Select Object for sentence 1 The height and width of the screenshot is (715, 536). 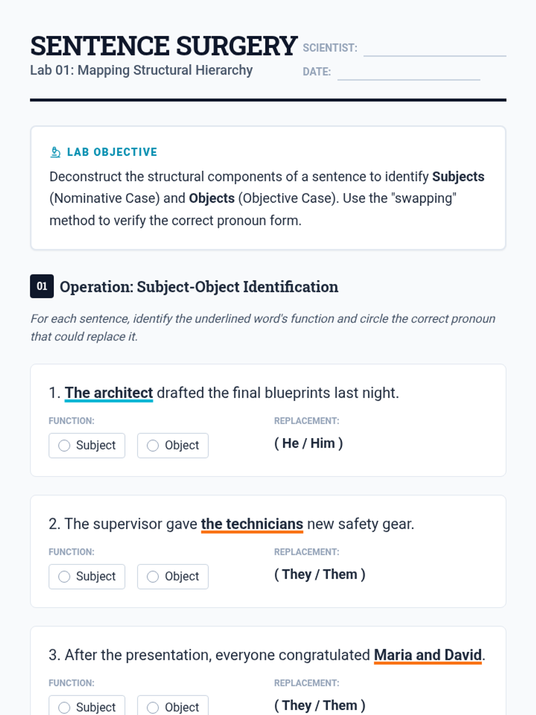coord(173,446)
